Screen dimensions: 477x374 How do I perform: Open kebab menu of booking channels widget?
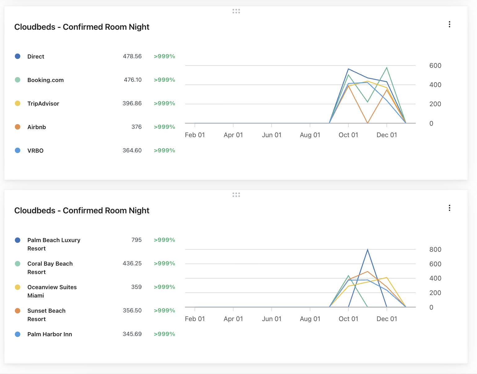point(449,24)
